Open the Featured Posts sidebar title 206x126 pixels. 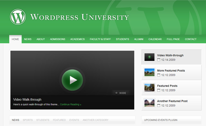[x=167, y=86]
